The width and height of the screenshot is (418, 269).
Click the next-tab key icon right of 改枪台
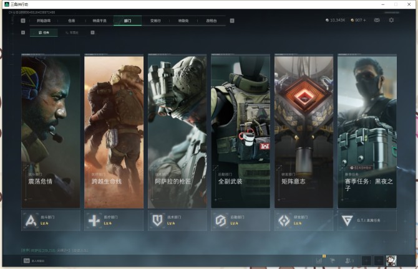tap(232, 21)
